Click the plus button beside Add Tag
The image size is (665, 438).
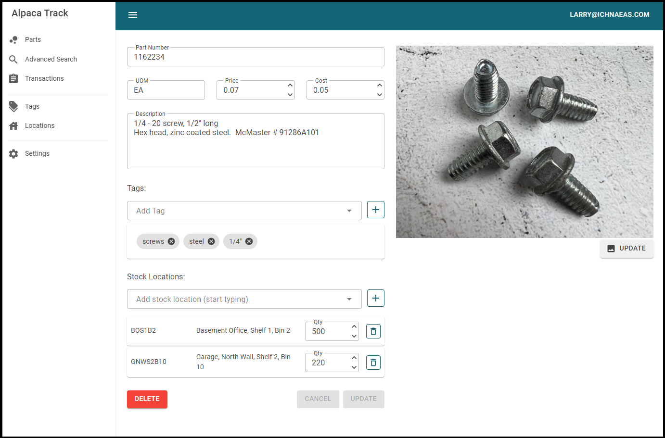pos(375,210)
